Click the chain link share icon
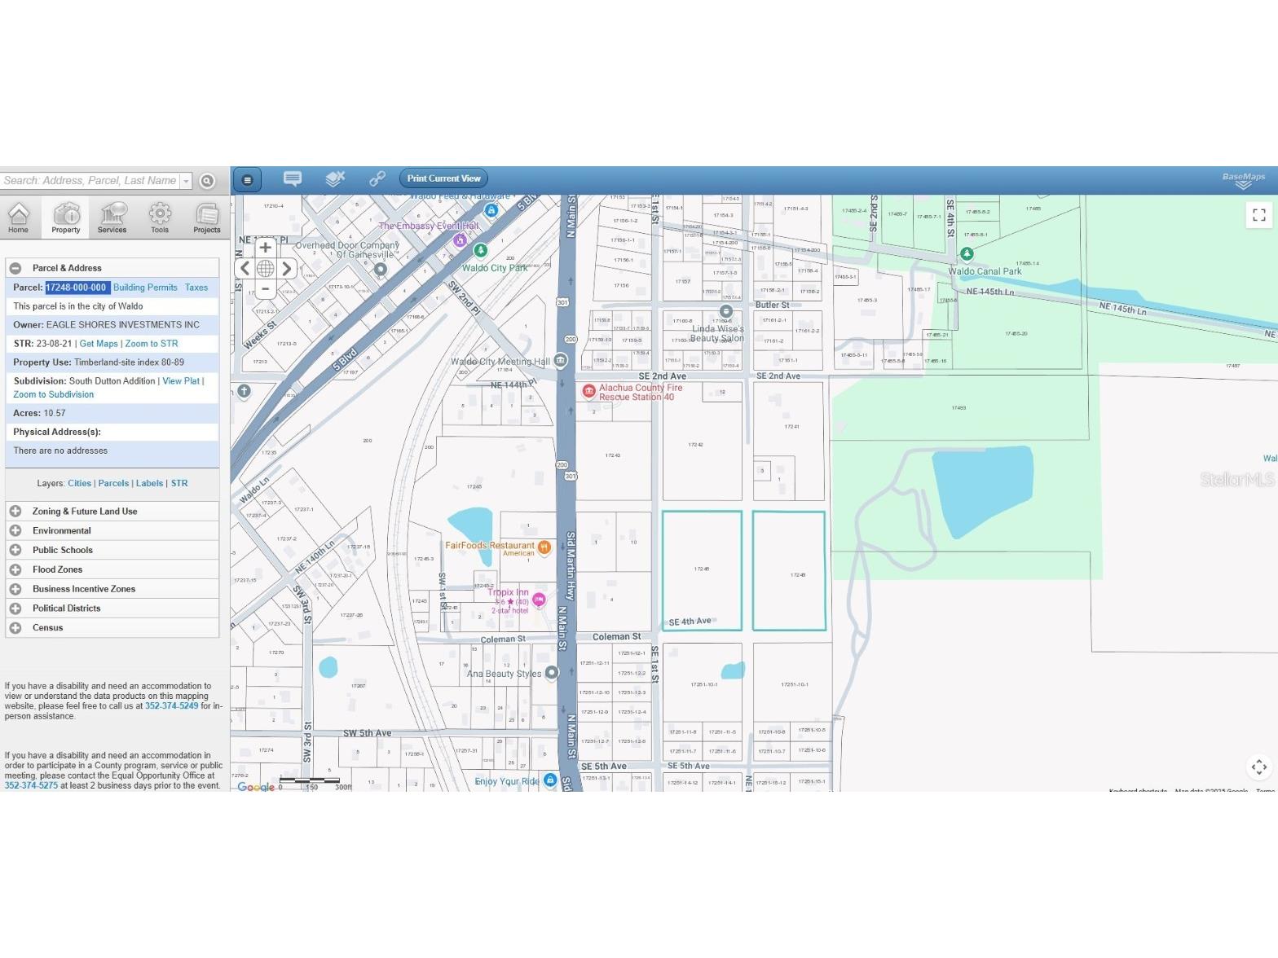1278x958 pixels. (x=377, y=178)
